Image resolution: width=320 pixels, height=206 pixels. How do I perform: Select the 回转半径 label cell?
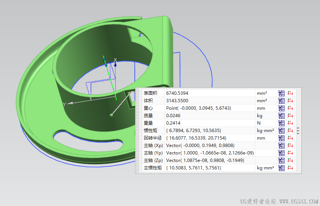click(x=153, y=138)
